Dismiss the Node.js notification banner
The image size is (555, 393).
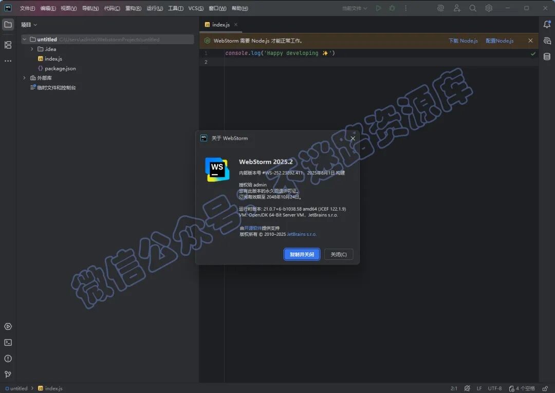530,41
